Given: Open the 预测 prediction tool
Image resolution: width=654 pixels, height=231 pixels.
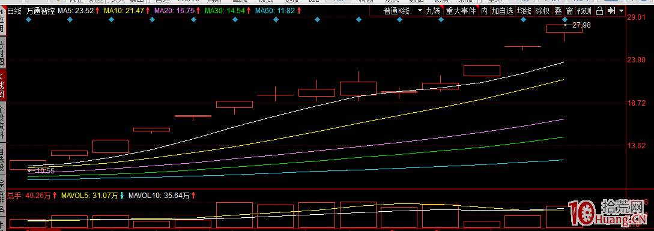Looking at the screenshot, I should click(584, 11).
